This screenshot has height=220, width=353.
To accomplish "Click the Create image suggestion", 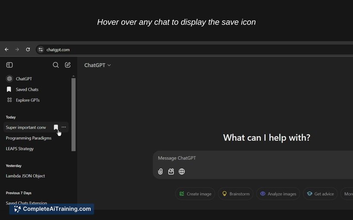I will (x=195, y=194).
